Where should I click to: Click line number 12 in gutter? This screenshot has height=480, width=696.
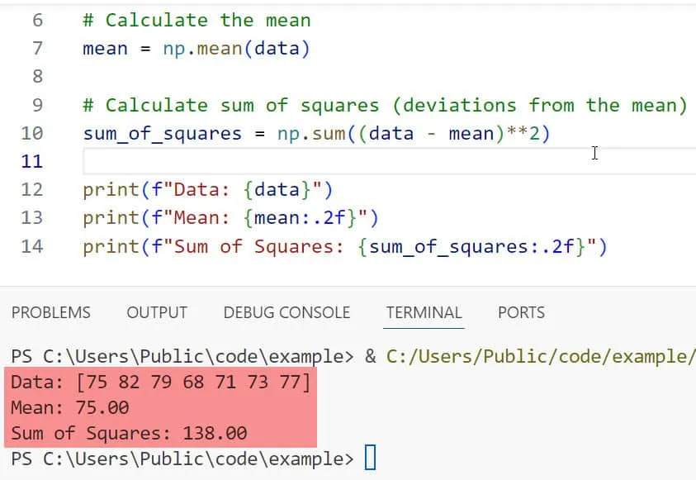(x=32, y=190)
